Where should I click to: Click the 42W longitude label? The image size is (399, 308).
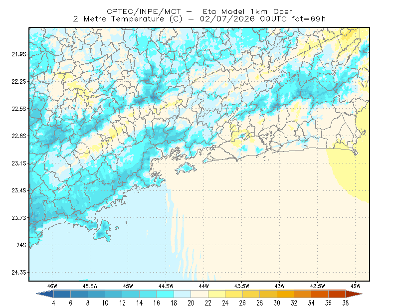coord(355,286)
